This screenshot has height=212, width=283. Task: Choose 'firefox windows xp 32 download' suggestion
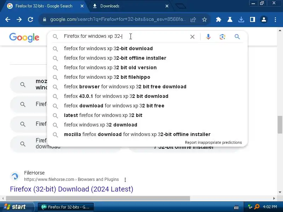pos(148,125)
